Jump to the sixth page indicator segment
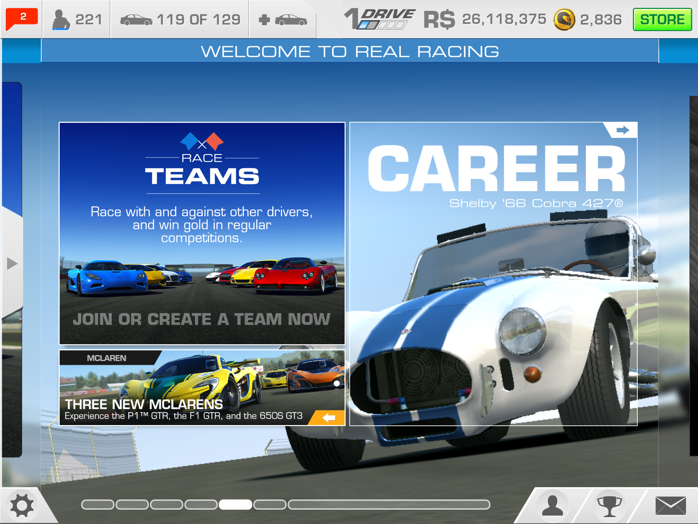Viewport: 698px width, 524px height. [x=270, y=505]
